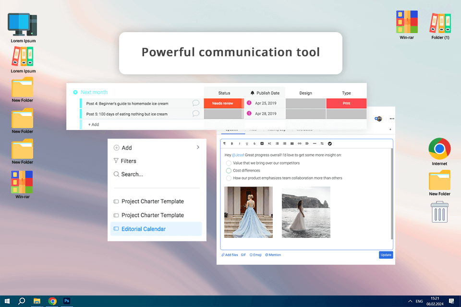Open the white dress seaside photo thumbnail

click(x=306, y=212)
